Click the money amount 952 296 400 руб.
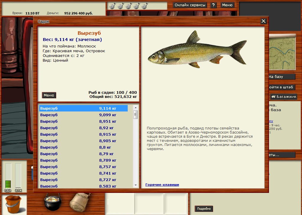Viewport: 302px width, 215px height. (78, 13)
